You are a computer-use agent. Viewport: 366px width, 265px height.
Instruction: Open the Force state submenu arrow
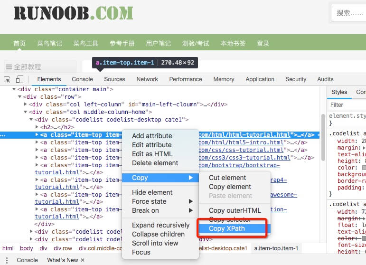tap(191, 201)
